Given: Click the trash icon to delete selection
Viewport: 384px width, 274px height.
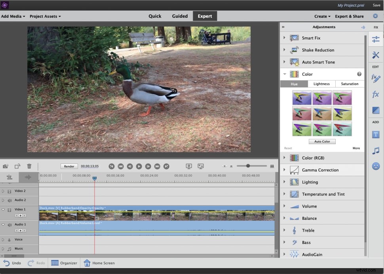Looking at the screenshot, I should pos(29,166).
